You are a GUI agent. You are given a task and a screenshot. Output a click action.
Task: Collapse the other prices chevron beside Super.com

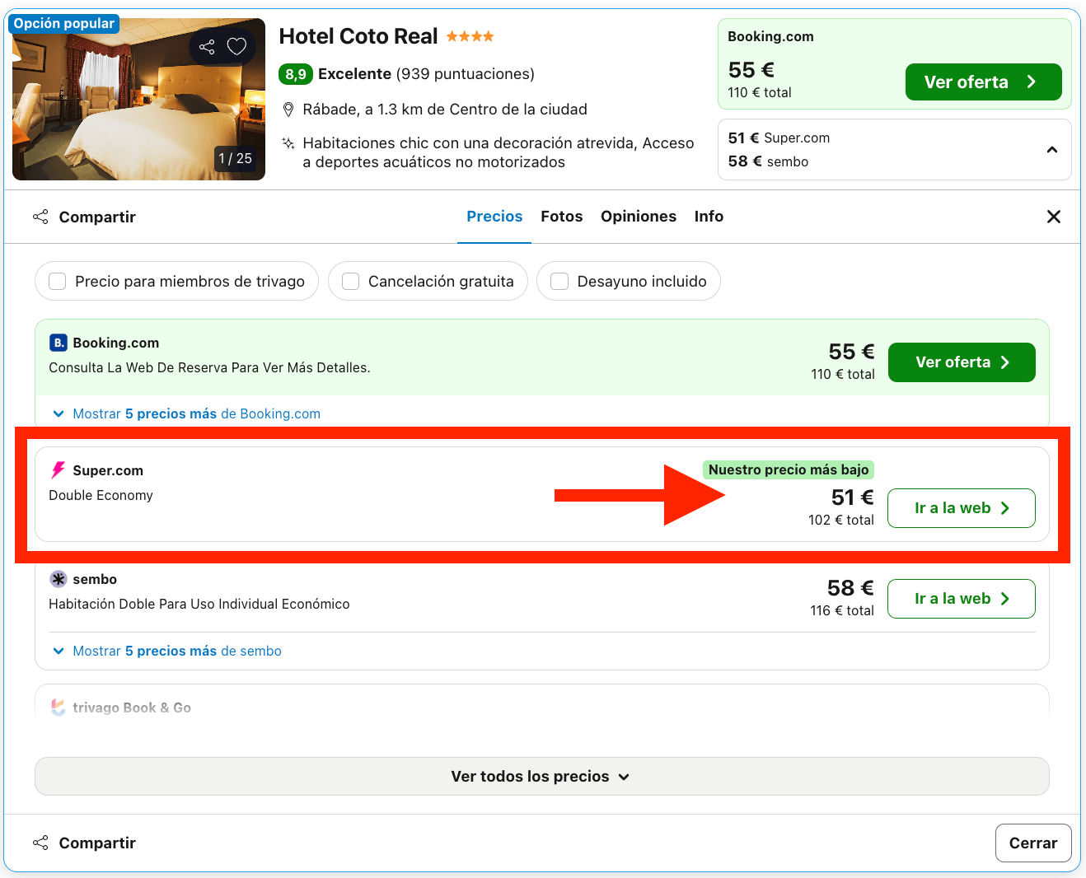pyautogui.click(x=1051, y=149)
